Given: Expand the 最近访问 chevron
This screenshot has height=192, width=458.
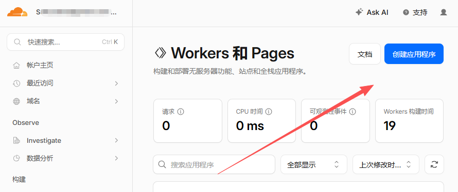Looking at the screenshot, I should click(x=116, y=83).
